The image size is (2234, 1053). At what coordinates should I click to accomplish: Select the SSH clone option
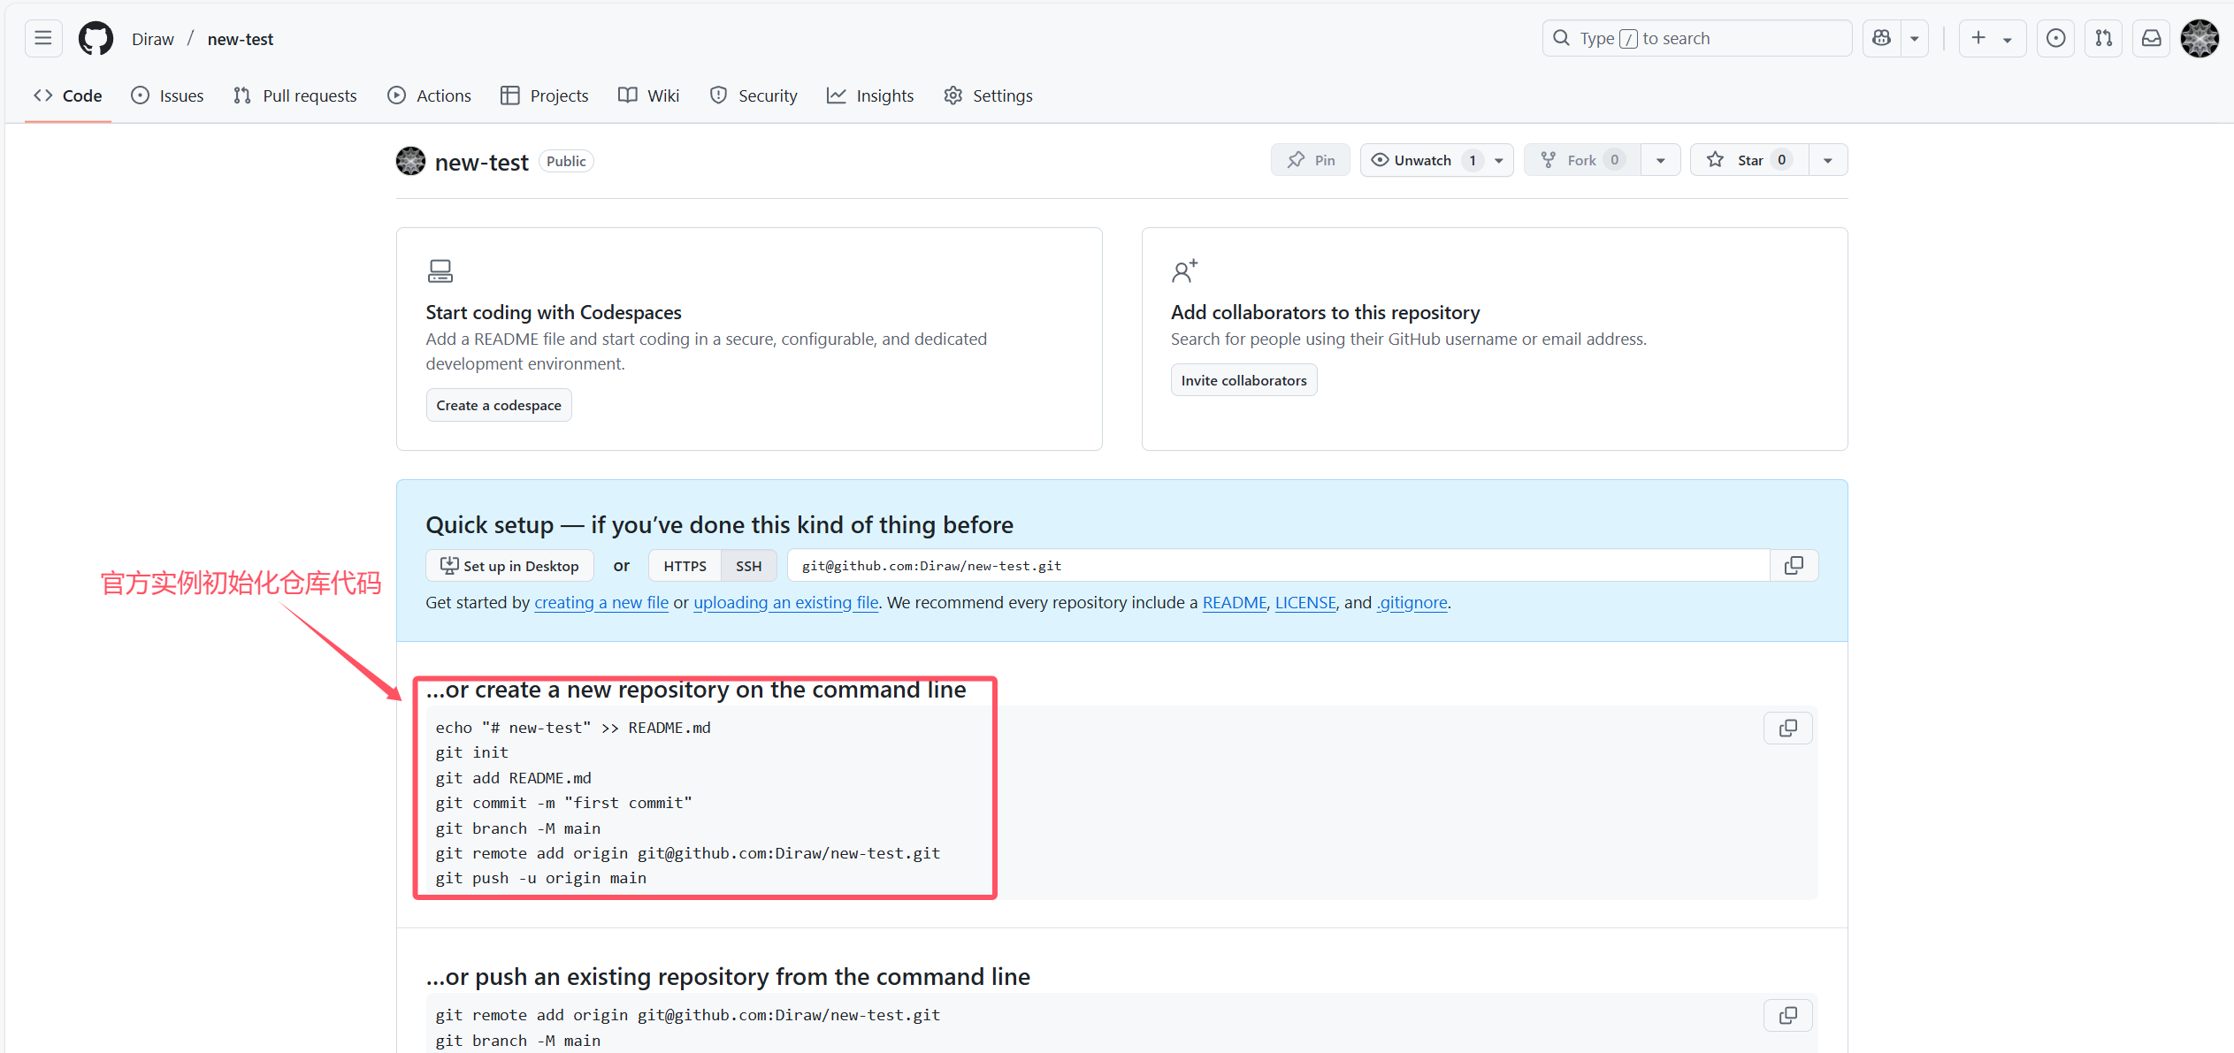tap(748, 566)
